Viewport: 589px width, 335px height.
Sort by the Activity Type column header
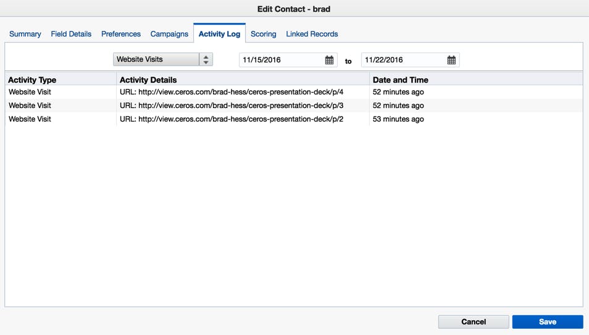pyautogui.click(x=32, y=80)
